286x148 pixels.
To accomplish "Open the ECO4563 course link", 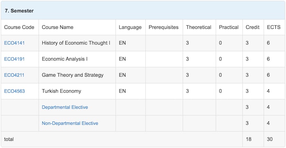I will coord(14,91).
